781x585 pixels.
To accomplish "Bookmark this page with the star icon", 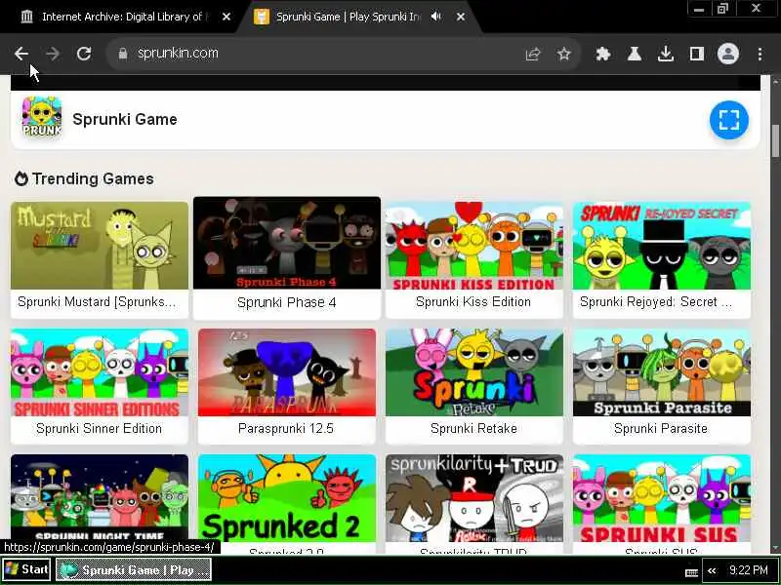I will point(564,54).
